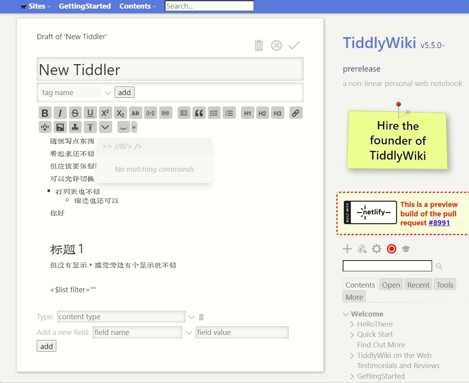Cancel editing the draft tiddler
The width and height of the screenshot is (469, 383).
(x=277, y=45)
